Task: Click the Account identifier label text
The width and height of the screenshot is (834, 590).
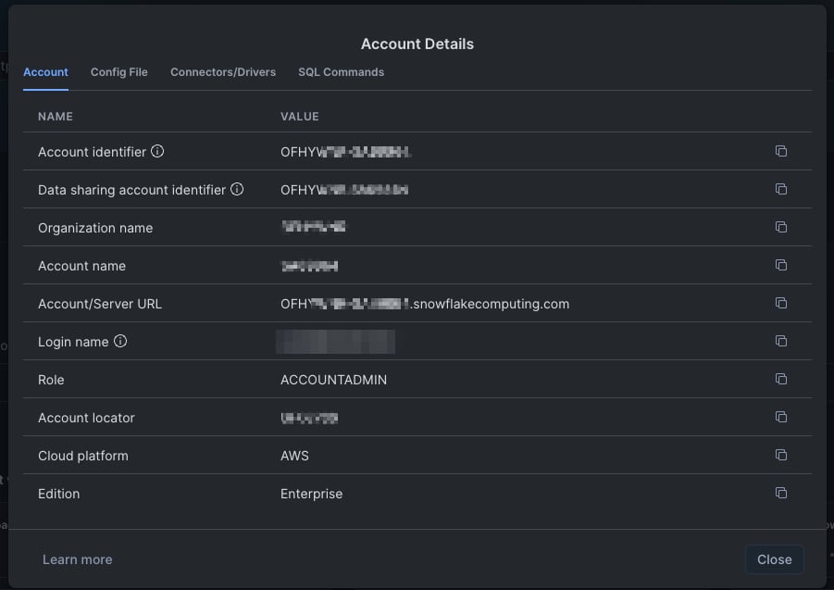Action: pos(92,152)
